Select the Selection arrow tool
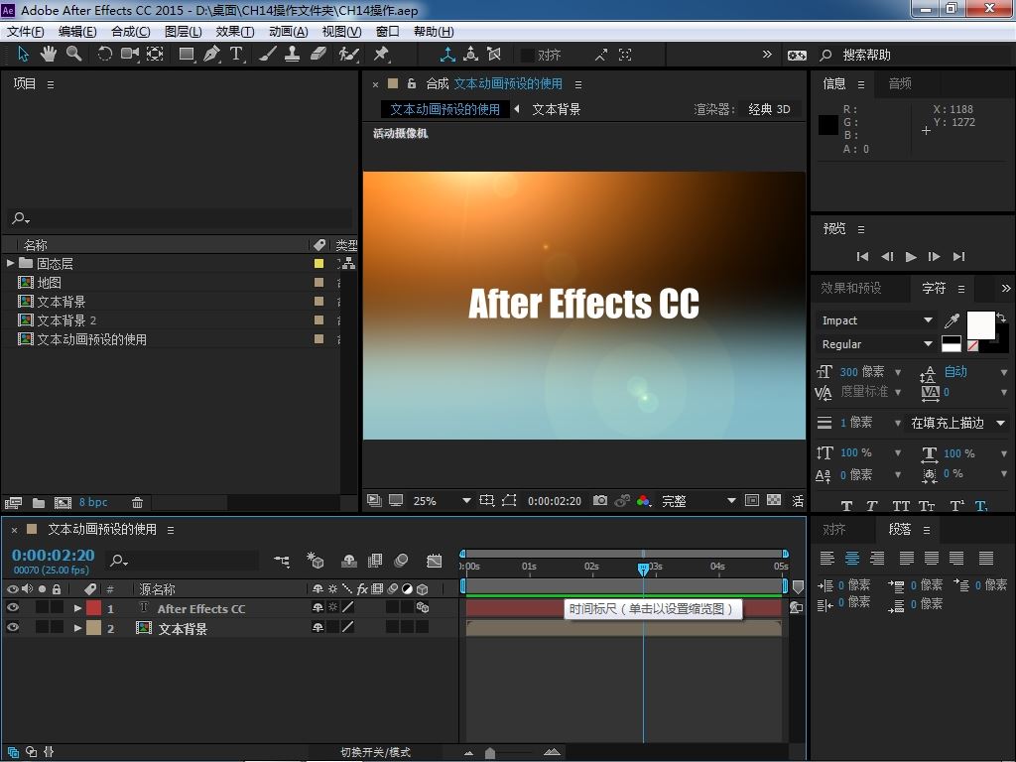Viewport: 1016px width, 762px height. click(x=24, y=54)
